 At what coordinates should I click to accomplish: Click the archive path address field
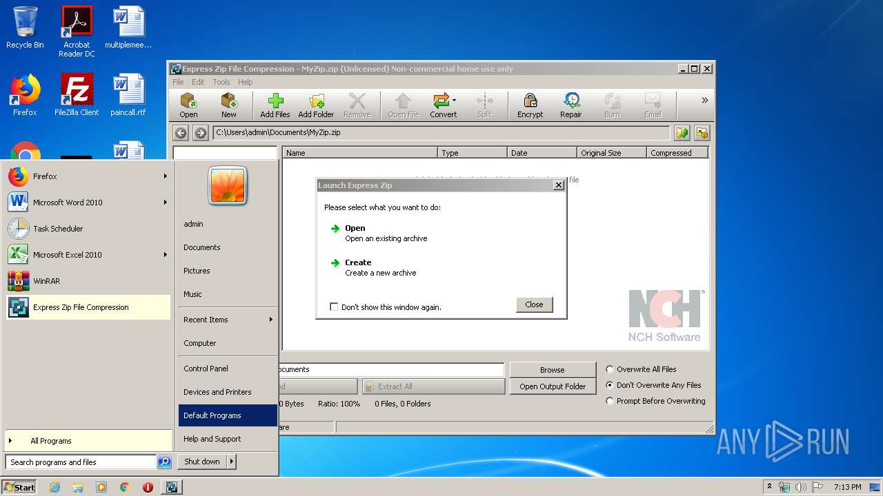441,133
